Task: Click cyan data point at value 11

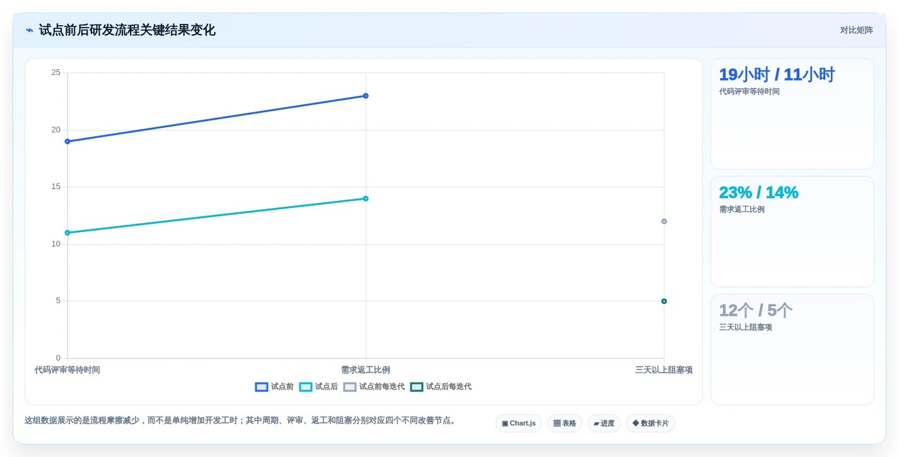Action: tap(67, 233)
